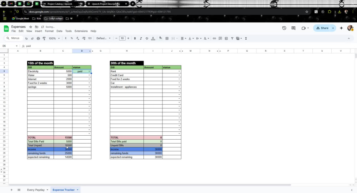
Task: Format as currency button
Action: coord(66,38)
